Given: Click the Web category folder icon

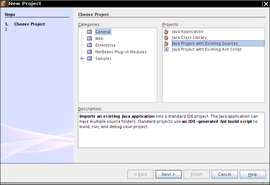Looking at the screenshot, I should (x=89, y=38).
